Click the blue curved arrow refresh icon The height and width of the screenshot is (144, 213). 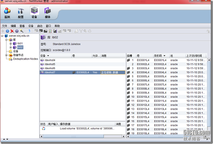pos(29,31)
